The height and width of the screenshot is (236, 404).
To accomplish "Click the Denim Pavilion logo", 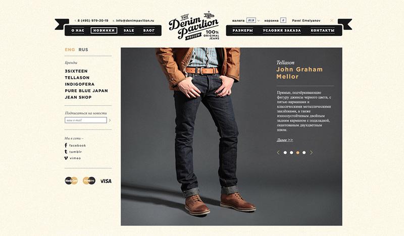I will [x=194, y=26].
